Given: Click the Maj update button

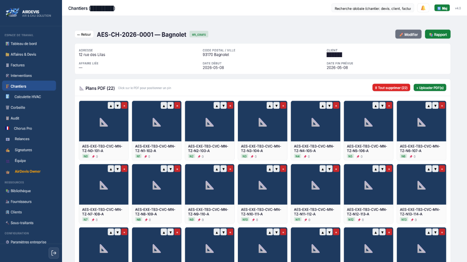Looking at the screenshot, I should point(442,8).
